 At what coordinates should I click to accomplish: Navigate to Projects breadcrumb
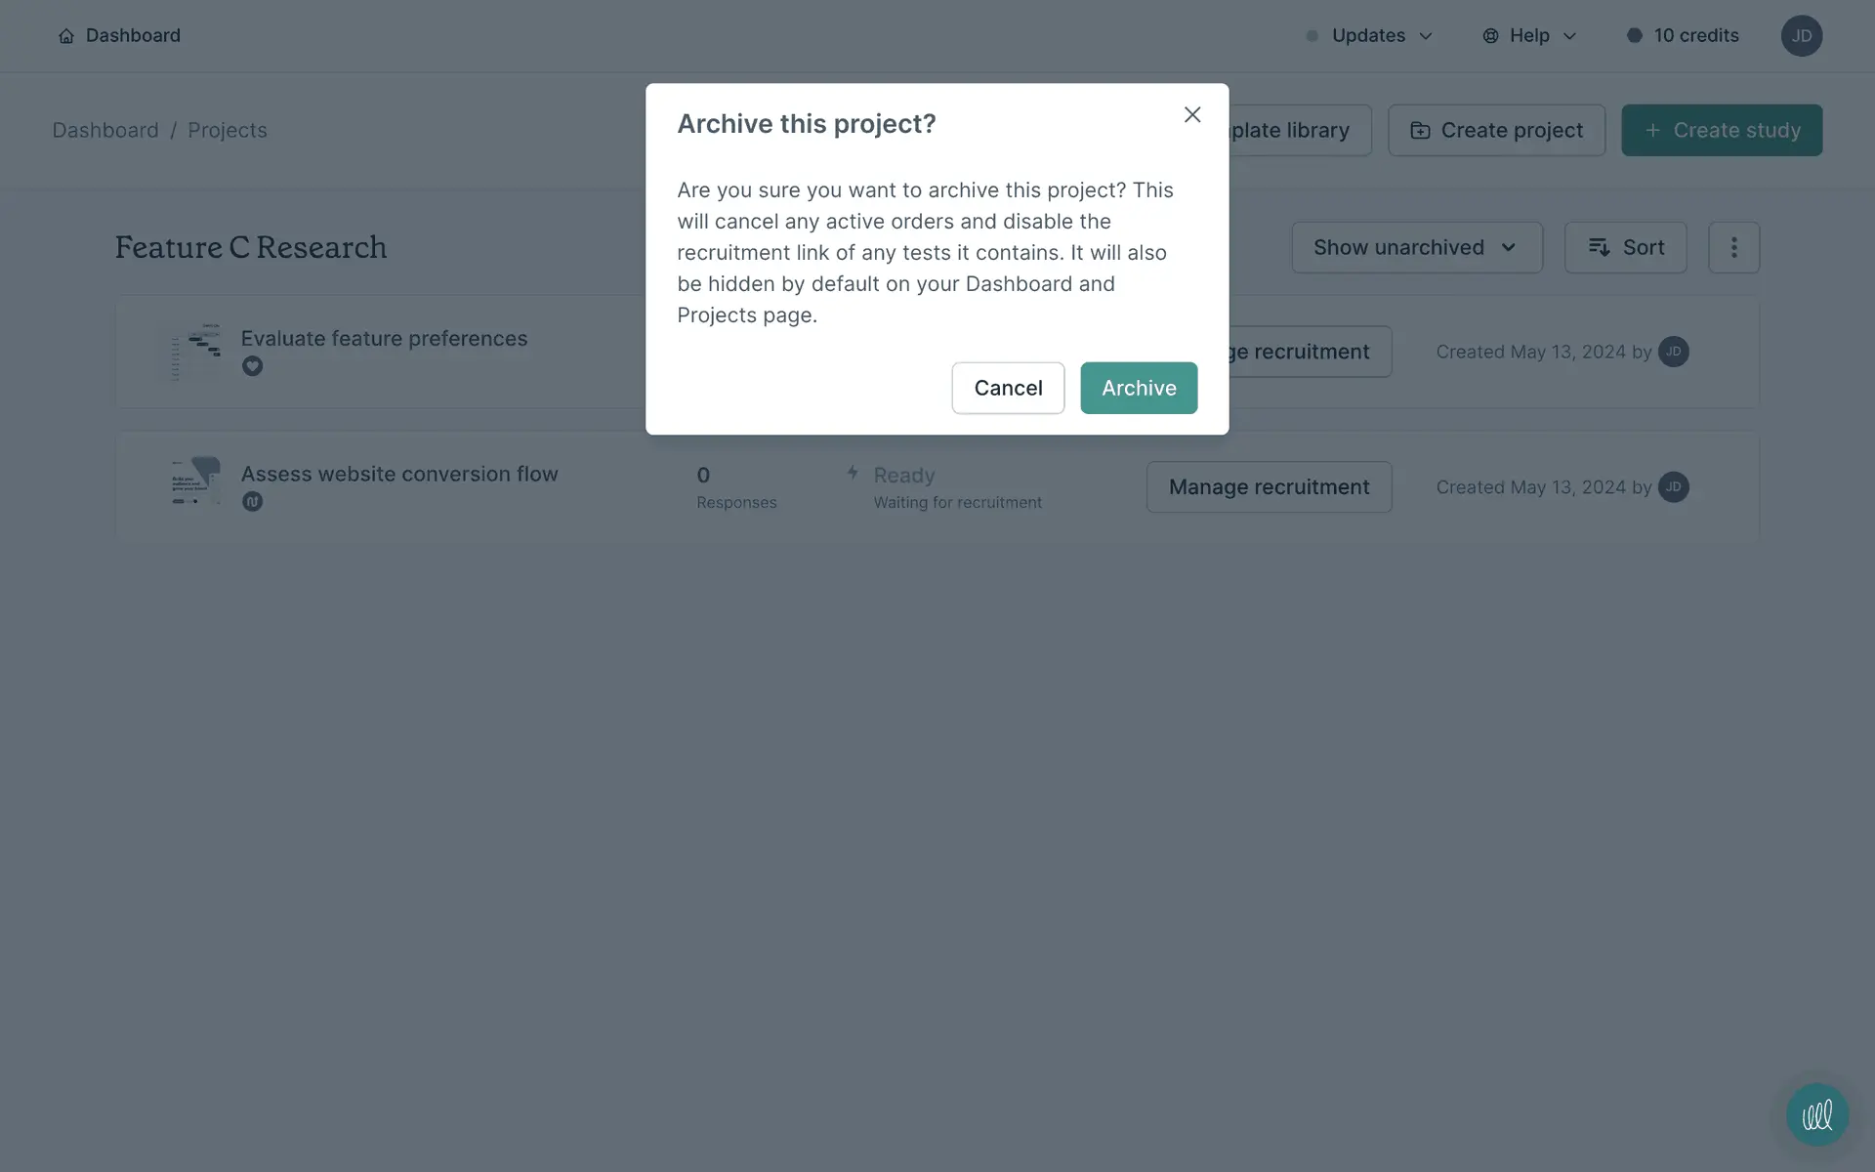coord(227,130)
